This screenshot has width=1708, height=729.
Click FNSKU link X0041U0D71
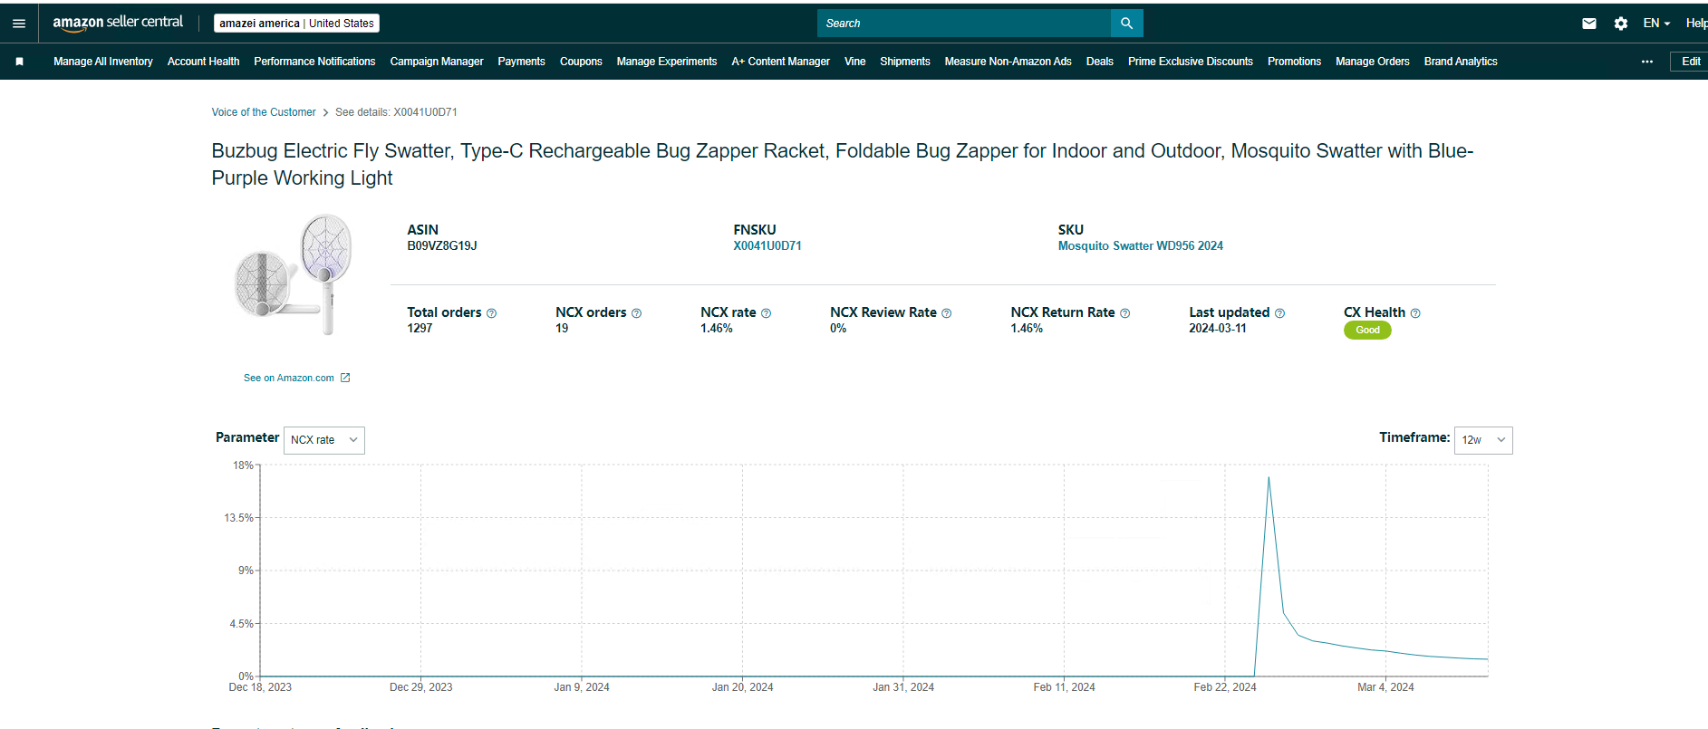pos(767,245)
